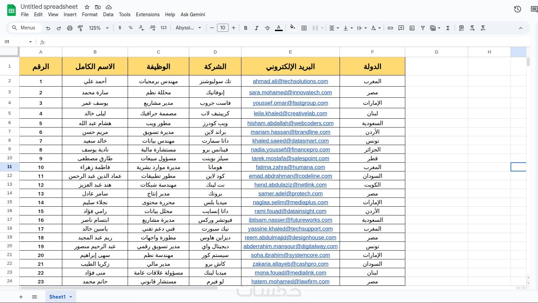Click the formula bar input area
538x303 pixels.
coord(288,42)
